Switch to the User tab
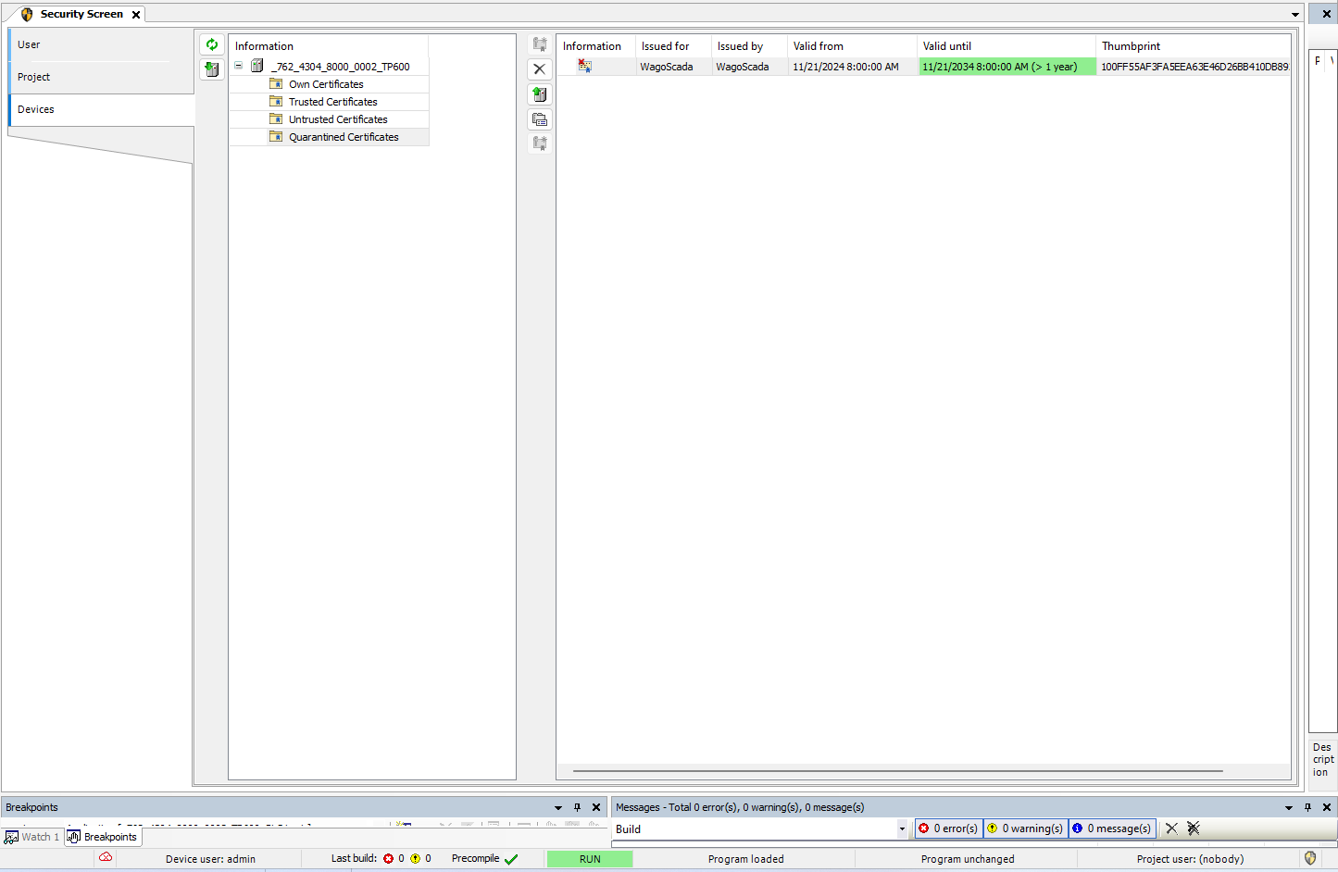 [30, 44]
